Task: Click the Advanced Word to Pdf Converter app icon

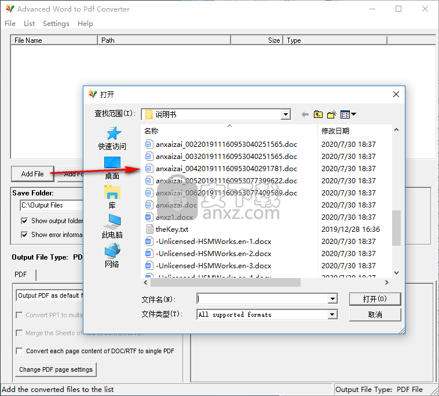Action: pos(10,9)
